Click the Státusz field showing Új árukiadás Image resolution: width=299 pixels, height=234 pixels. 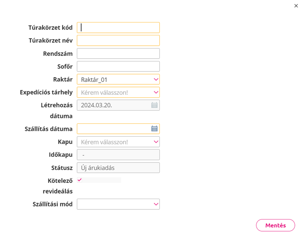coord(118,167)
